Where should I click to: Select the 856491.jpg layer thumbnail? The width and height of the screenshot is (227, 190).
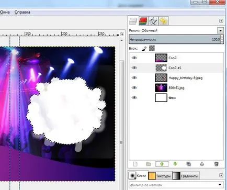pyautogui.click(x=161, y=87)
